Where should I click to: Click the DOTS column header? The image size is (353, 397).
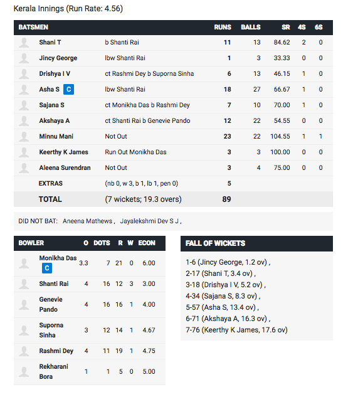click(102, 243)
